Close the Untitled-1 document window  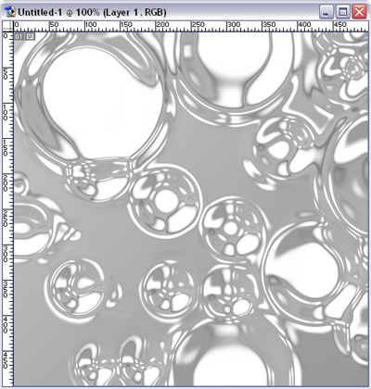(x=359, y=12)
